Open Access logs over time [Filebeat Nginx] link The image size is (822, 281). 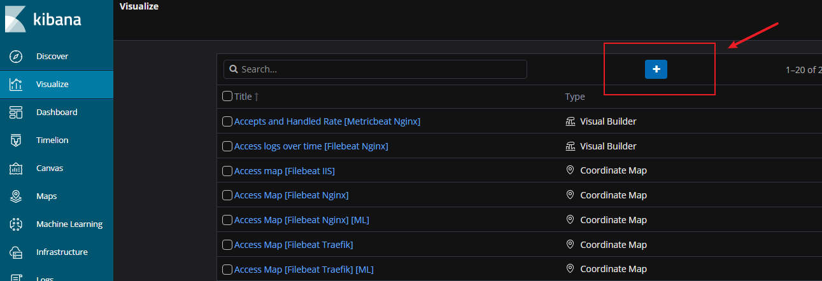pyautogui.click(x=311, y=146)
